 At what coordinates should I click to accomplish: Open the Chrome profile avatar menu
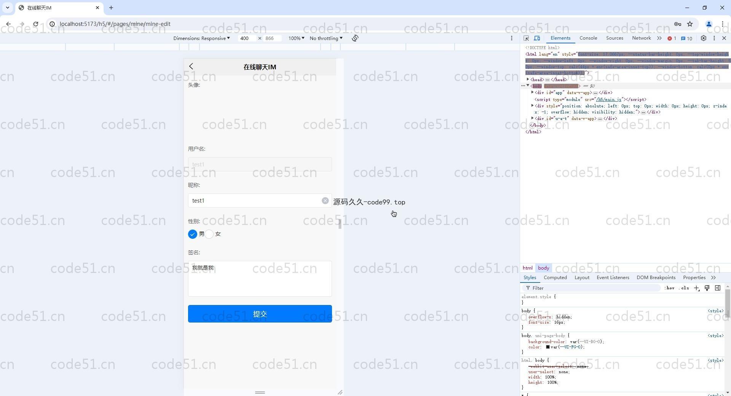coord(709,24)
